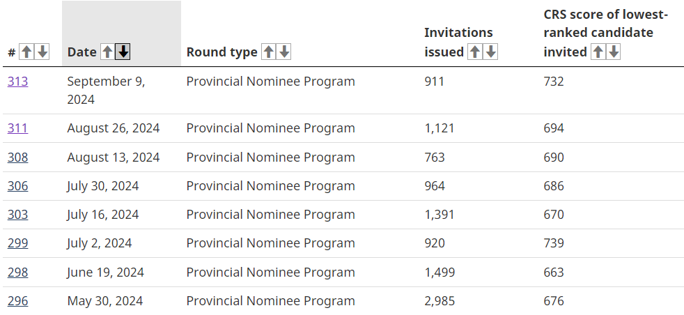The image size is (684, 315).
Task: Follow the round 308 link
Action: point(17,157)
